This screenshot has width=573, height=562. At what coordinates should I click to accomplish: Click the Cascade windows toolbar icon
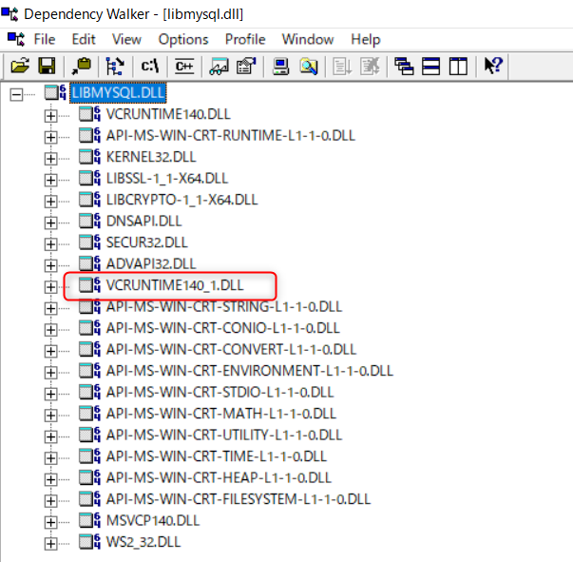(404, 67)
